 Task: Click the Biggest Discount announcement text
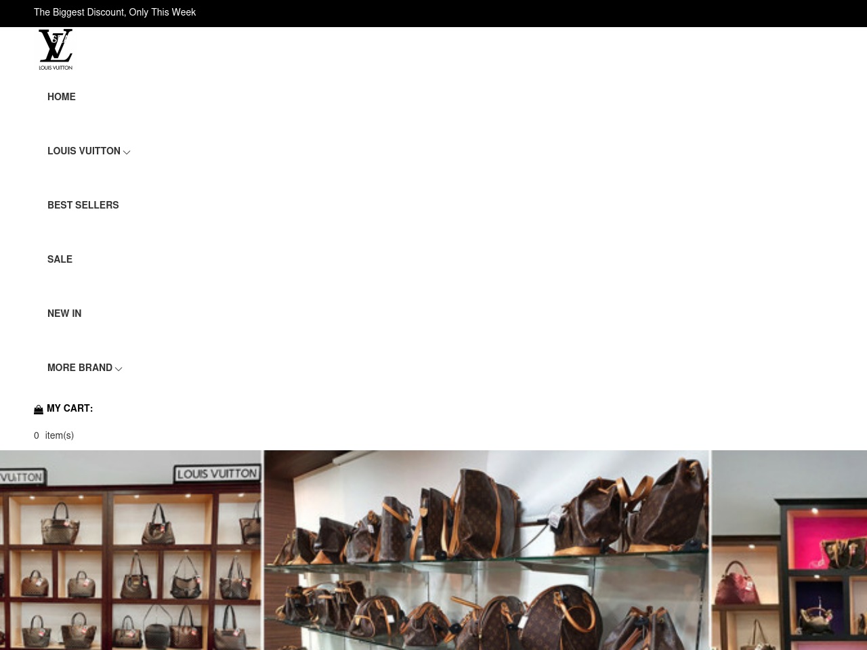[x=114, y=12]
